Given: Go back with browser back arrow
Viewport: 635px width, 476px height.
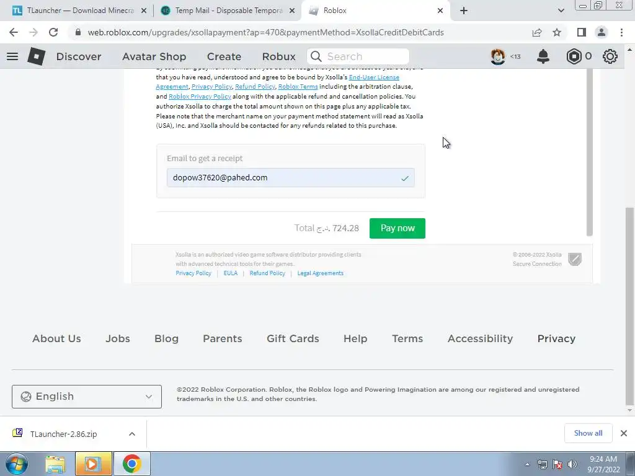Looking at the screenshot, I should (14, 32).
